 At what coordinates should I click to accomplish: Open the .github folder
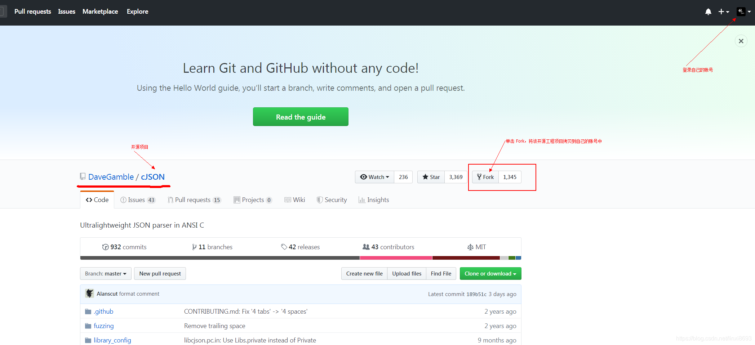pos(103,311)
